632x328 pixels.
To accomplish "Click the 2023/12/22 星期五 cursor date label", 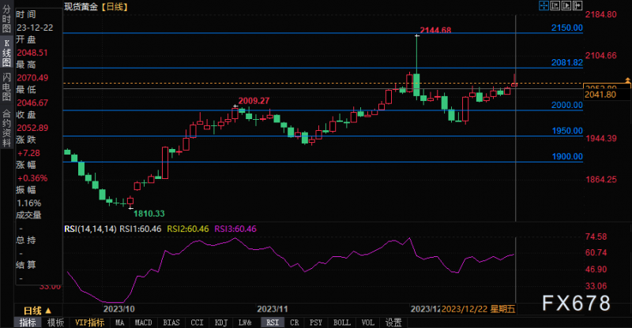I will [479, 309].
